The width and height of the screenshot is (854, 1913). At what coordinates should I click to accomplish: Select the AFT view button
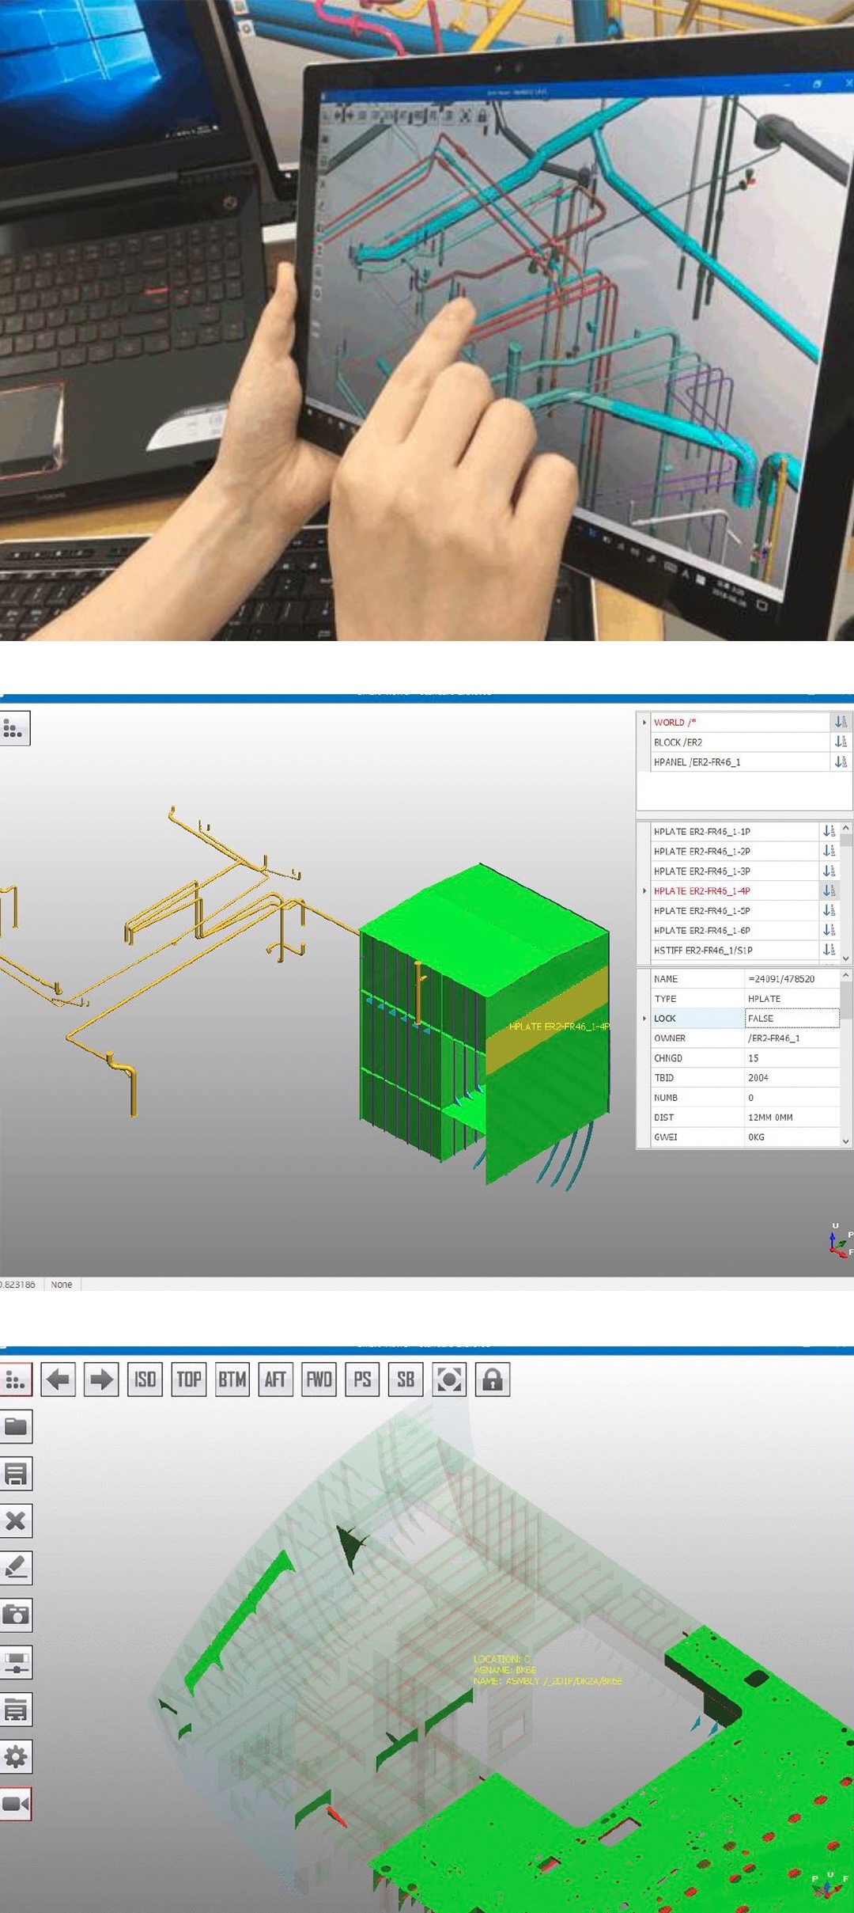coord(275,1380)
